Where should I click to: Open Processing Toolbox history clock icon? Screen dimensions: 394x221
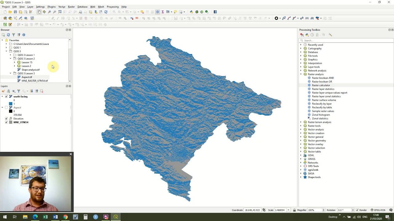[312, 35]
